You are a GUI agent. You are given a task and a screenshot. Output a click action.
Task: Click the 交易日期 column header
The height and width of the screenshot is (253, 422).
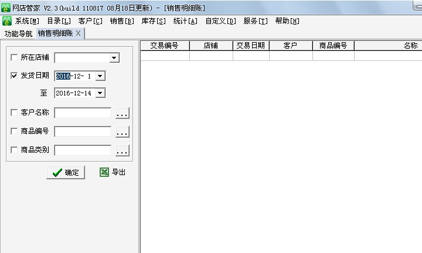[x=251, y=46]
